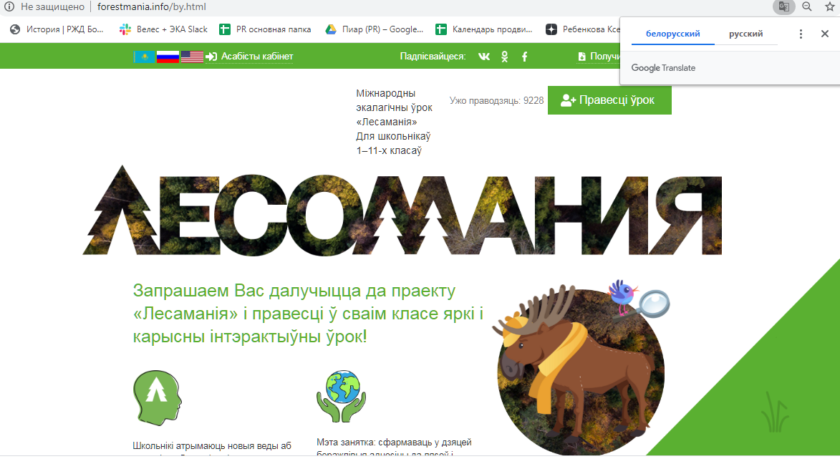Switch language using the Russian flag icon

coord(167,55)
